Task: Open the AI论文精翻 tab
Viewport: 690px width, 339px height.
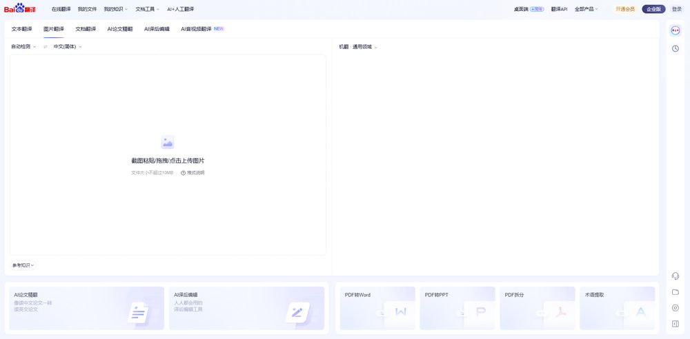Action: tap(120, 29)
